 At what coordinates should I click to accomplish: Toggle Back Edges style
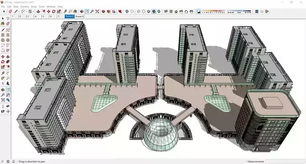click(132, 12)
